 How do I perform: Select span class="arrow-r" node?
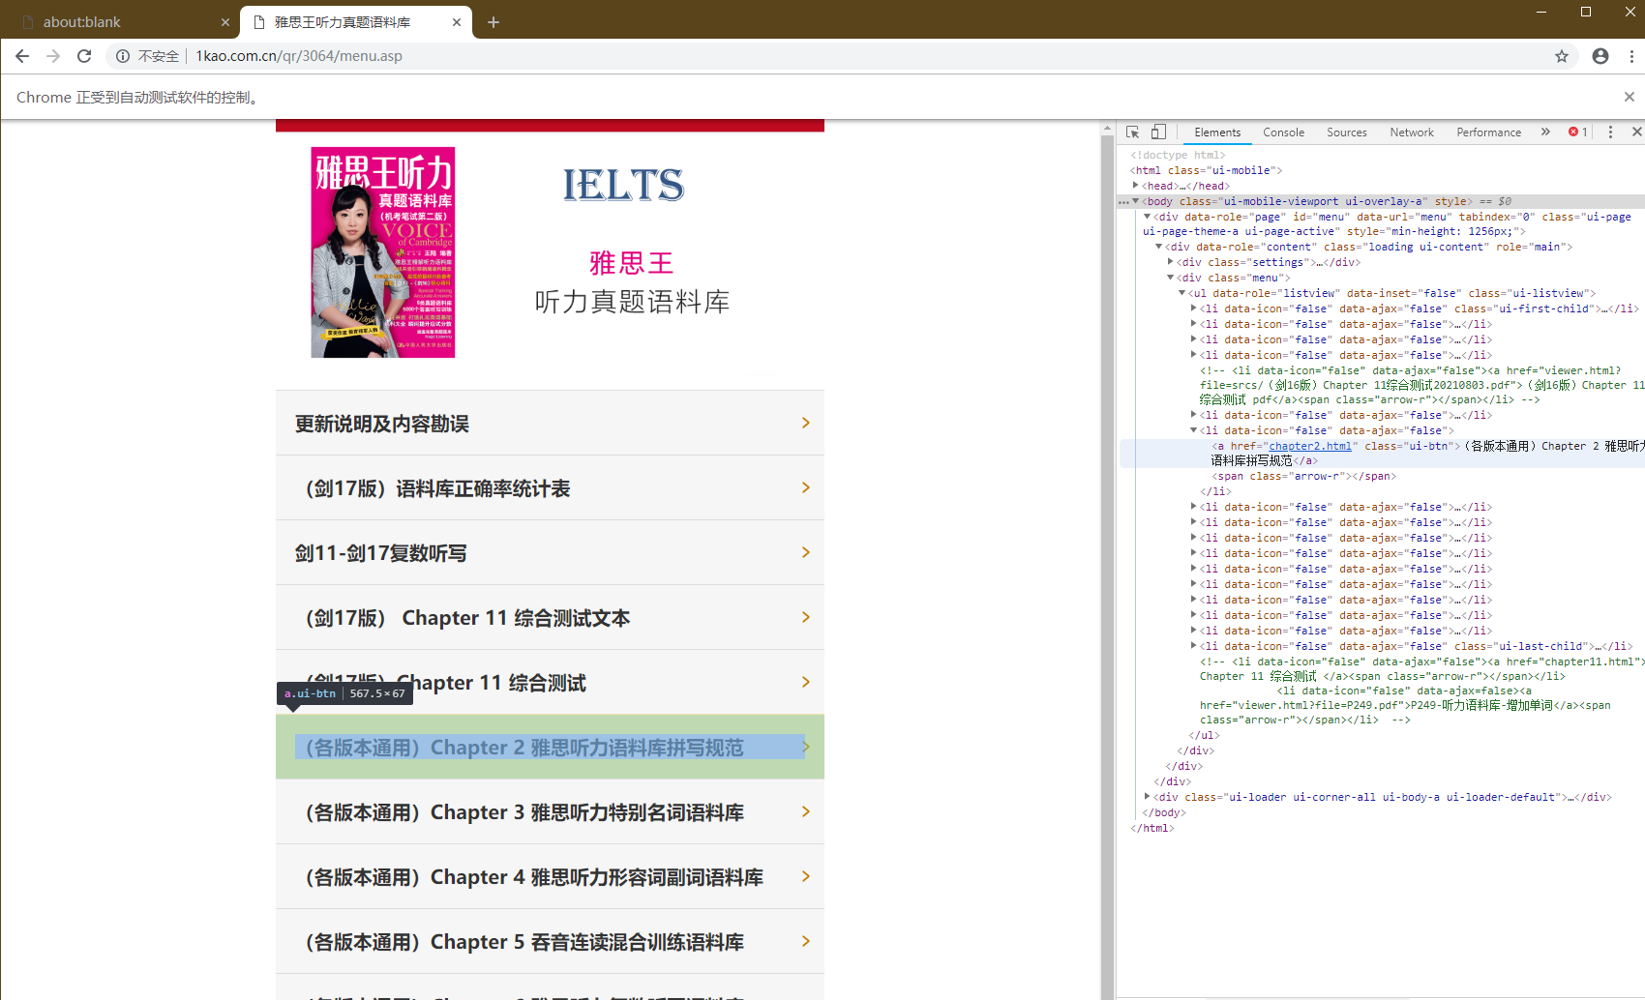click(1303, 476)
